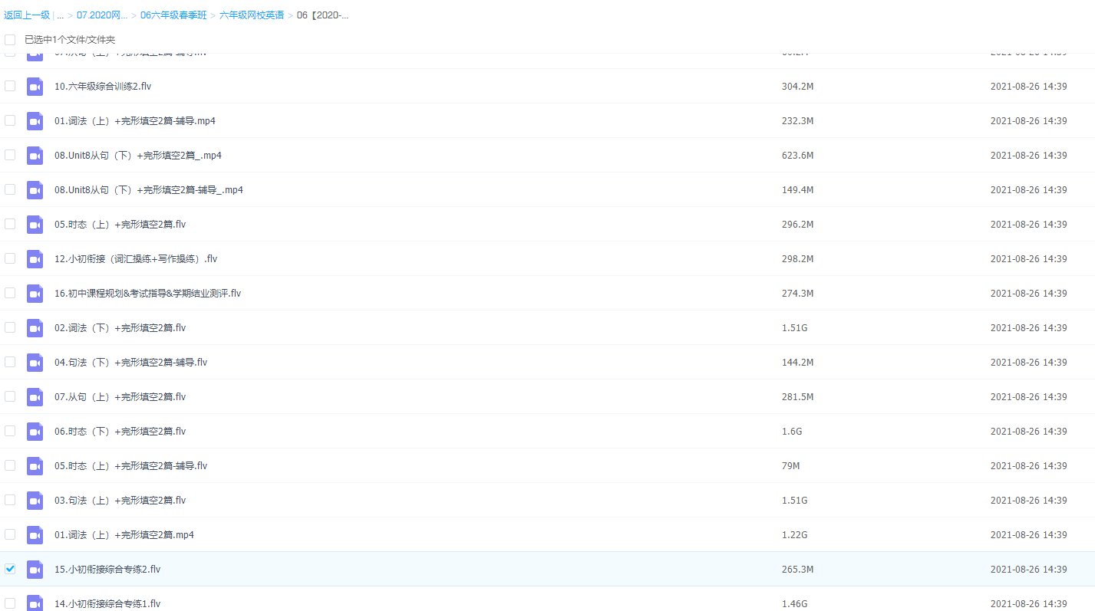The height and width of the screenshot is (611, 1095).
Task: Click 返回上一级 to go back
Action: [x=27, y=15]
